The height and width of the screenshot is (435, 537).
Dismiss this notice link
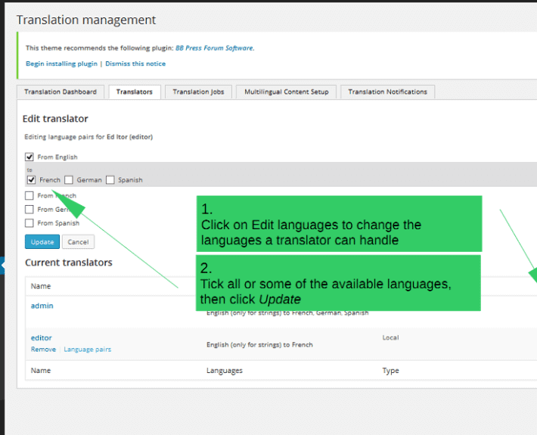click(x=135, y=64)
